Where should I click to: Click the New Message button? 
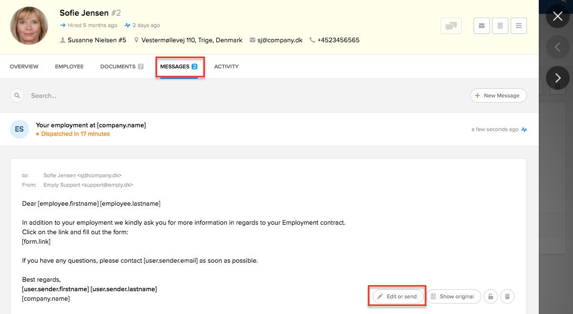point(498,95)
